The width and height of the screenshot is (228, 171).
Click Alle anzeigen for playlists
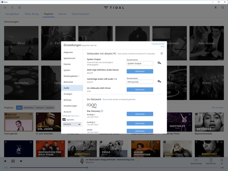click(218, 108)
